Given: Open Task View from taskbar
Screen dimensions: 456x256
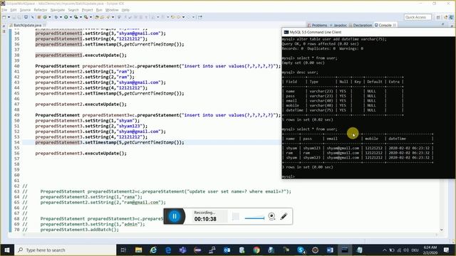Looking at the screenshot, I should 123,250.
